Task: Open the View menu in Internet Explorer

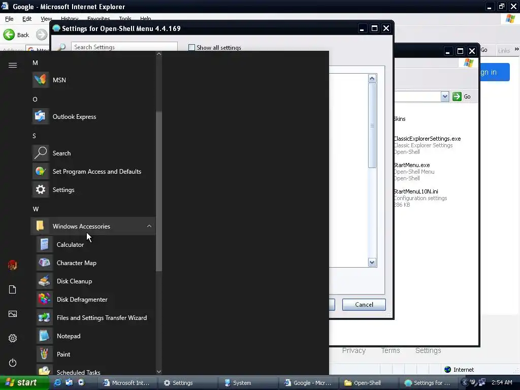Action: pos(46,19)
